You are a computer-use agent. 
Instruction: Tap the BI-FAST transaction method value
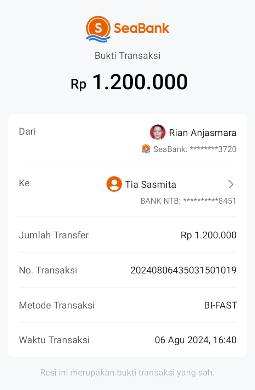[220, 305]
